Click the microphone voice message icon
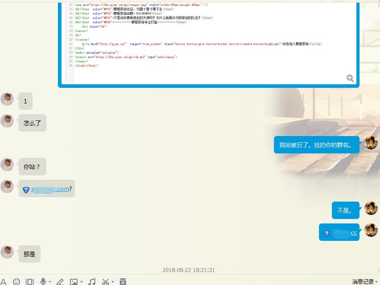The height and width of the screenshot is (285, 380). tap(43, 281)
